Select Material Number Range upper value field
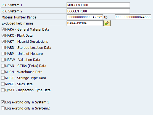This screenshot has width=153, height=115. pyautogui.click(x=133, y=17)
